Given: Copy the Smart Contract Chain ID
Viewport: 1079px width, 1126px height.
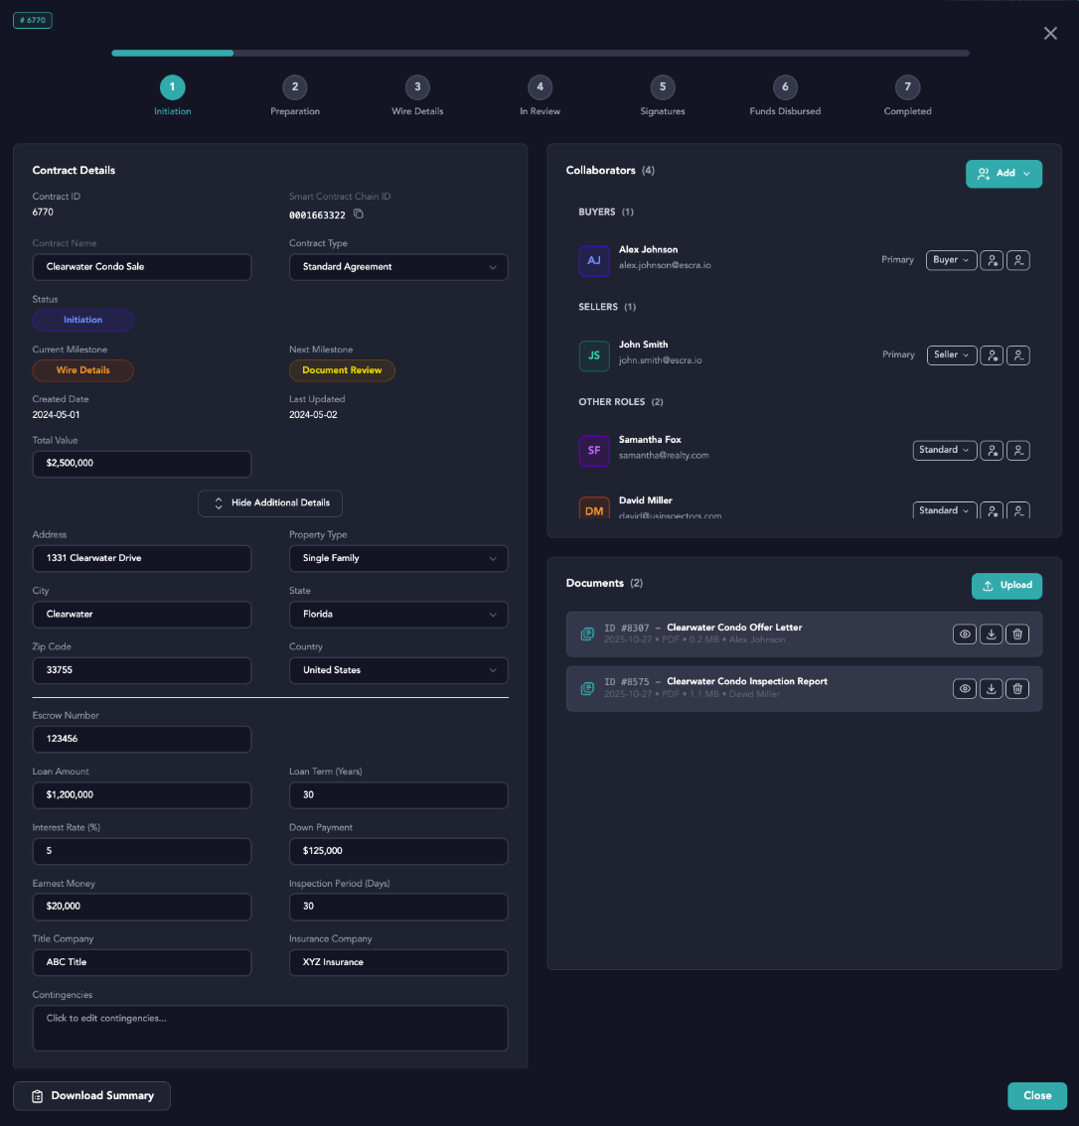Looking at the screenshot, I should pyautogui.click(x=359, y=214).
